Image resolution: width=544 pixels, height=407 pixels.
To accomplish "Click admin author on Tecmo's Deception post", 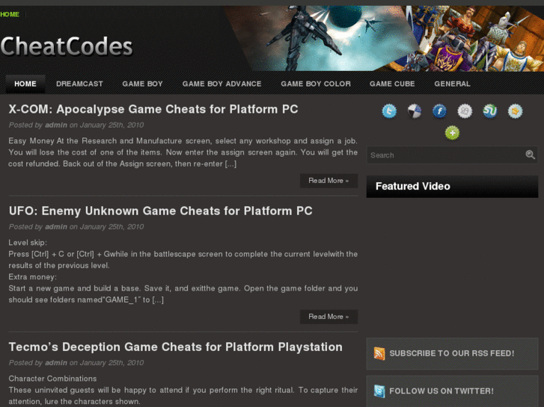I will coord(56,363).
